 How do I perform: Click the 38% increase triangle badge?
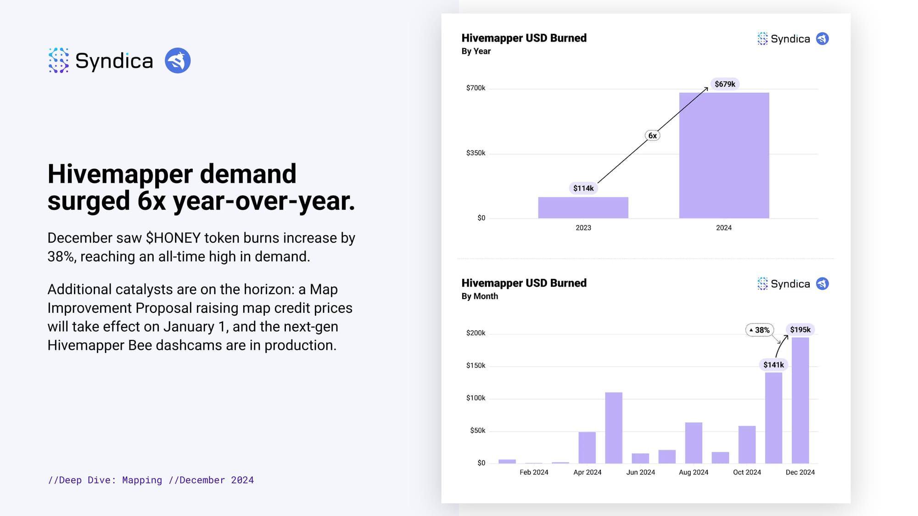click(x=760, y=330)
